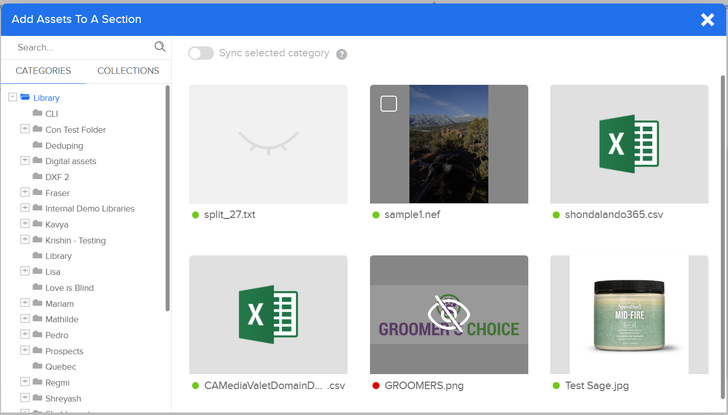Select the Test Sage.jpg thumbnail
The width and height of the screenshot is (728, 415).
point(629,315)
